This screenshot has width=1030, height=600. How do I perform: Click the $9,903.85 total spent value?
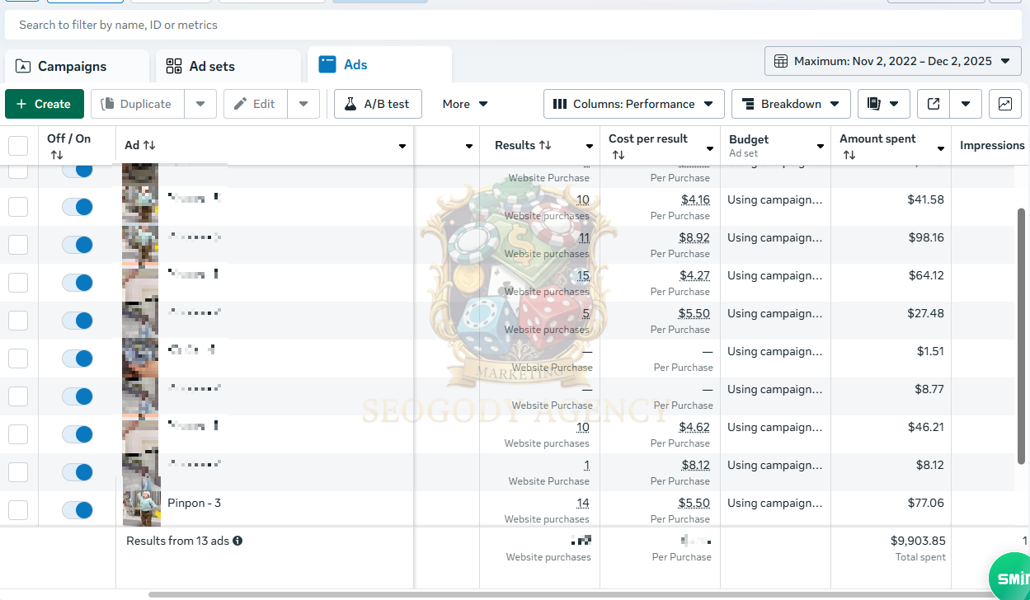(918, 541)
